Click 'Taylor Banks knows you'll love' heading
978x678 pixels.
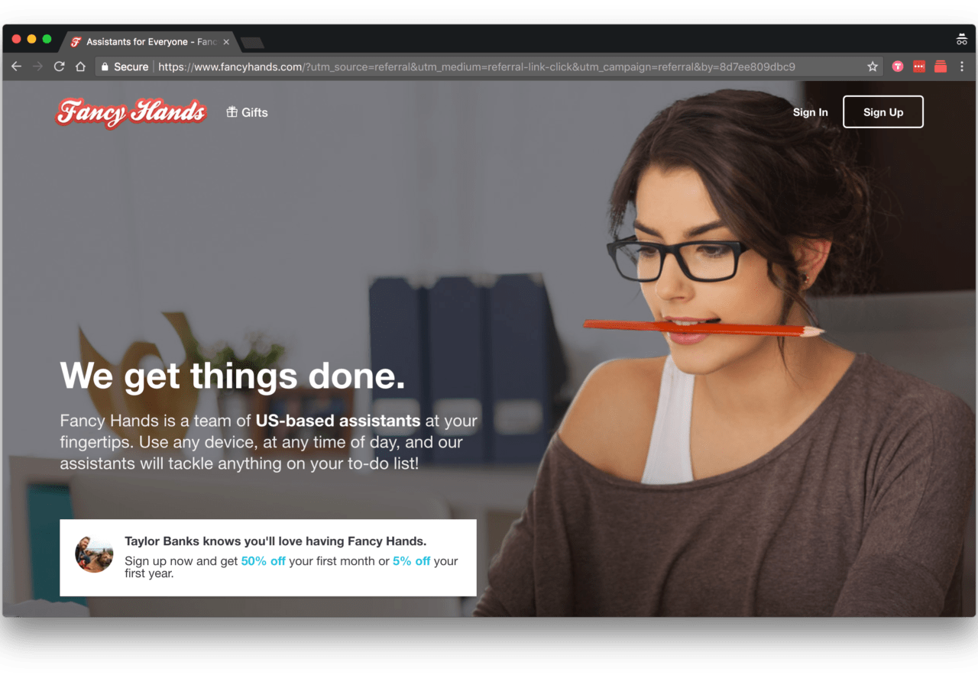276,541
